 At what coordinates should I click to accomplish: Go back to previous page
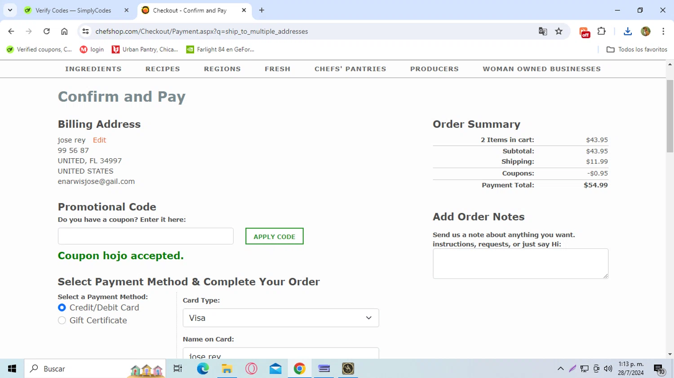[x=11, y=31]
